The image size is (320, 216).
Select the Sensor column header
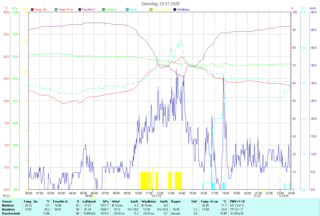(x=7, y=201)
